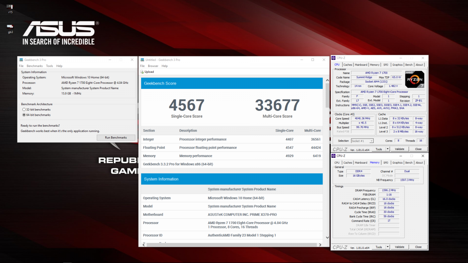This screenshot has width=468, height=263.
Task: Click the Multiplier field x 40.5
Action: 362,123
